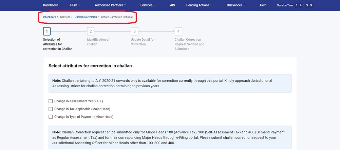Click the Create Correction Request breadcrumb
340x150 pixels.
tap(117, 17)
